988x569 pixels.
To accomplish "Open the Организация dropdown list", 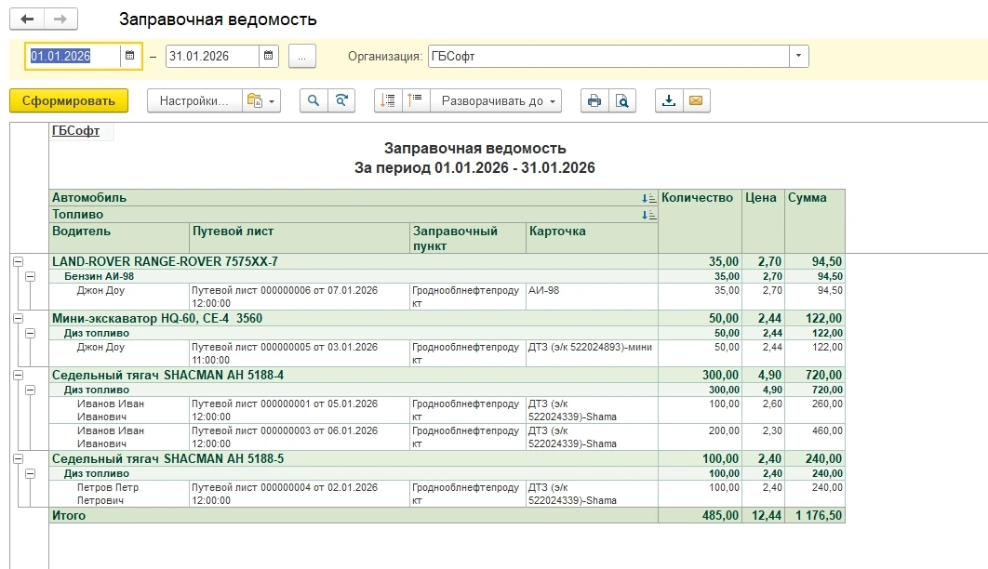I will 799,56.
